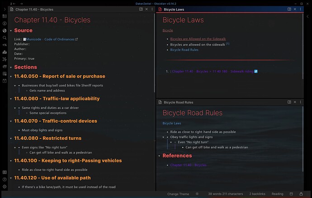This screenshot has height=198, width=312.
Task: Open more options for Bicycle Road Rules pane
Action: click(x=300, y=102)
